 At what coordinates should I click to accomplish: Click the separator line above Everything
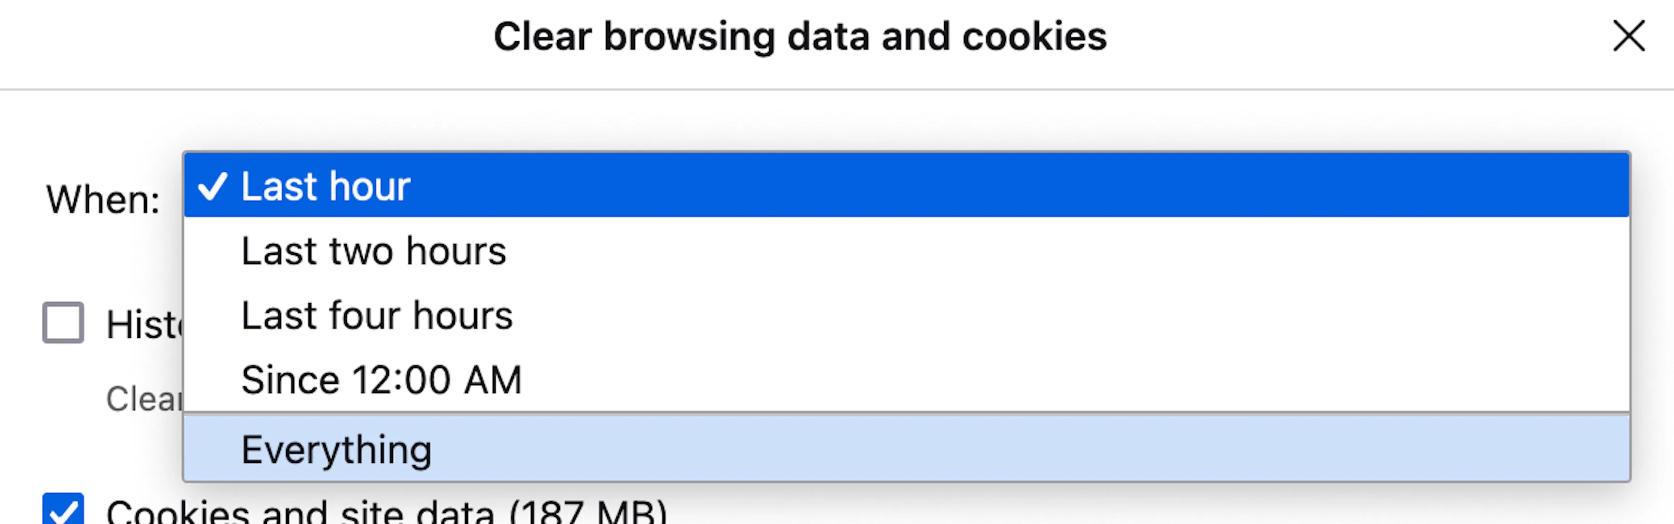(x=906, y=413)
